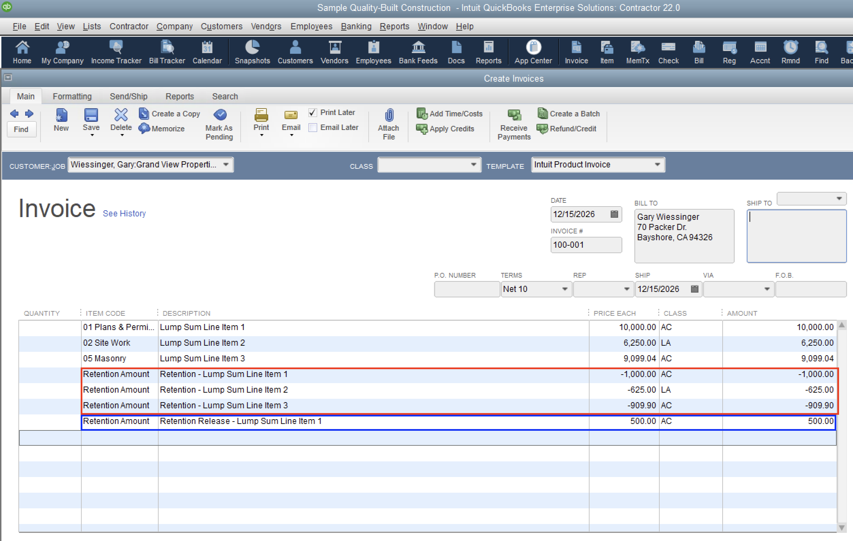Click the See History link
This screenshot has width=853, height=541.
coord(124,213)
